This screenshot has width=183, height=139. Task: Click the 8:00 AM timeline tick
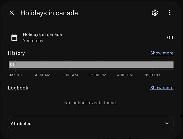coord(70,75)
